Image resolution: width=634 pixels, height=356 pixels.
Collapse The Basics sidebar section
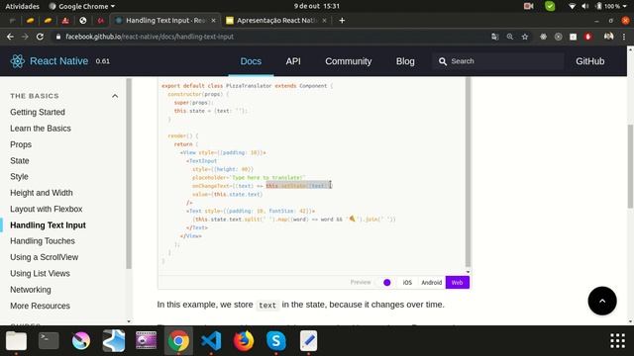click(x=115, y=96)
